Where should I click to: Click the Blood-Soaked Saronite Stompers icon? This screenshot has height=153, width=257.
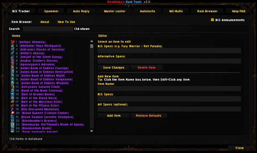pyautogui.click(x=13, y=117)
